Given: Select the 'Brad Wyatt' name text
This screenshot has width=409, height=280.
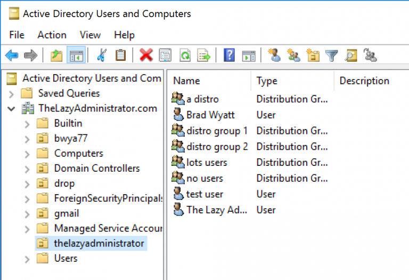Looking at the screenshot, I should click(x=210, y=115).
